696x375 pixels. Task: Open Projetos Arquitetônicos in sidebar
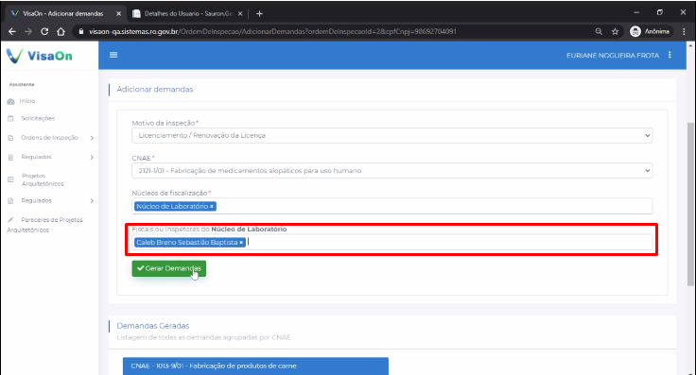coord(43,179)
